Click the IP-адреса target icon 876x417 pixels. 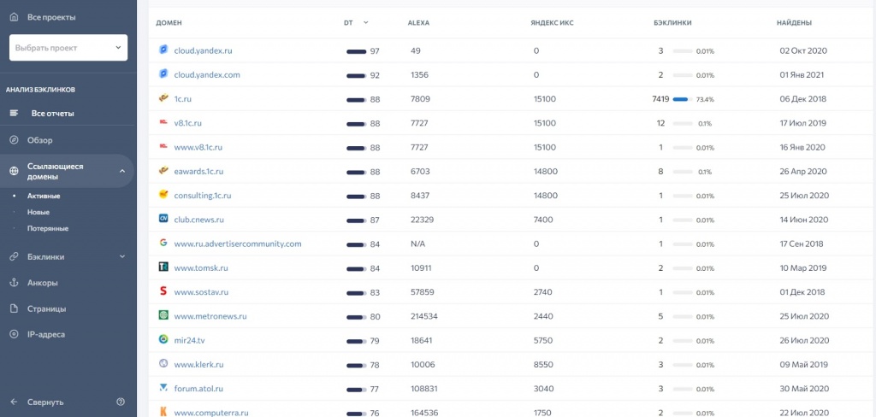[14, 334]
